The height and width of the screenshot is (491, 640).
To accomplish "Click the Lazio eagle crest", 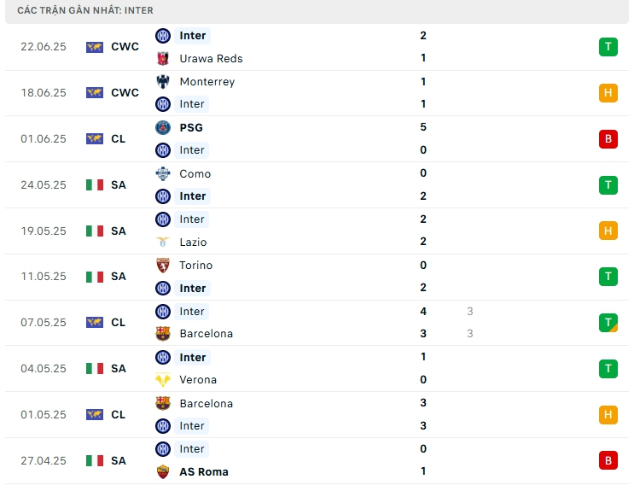I will 163,243.
